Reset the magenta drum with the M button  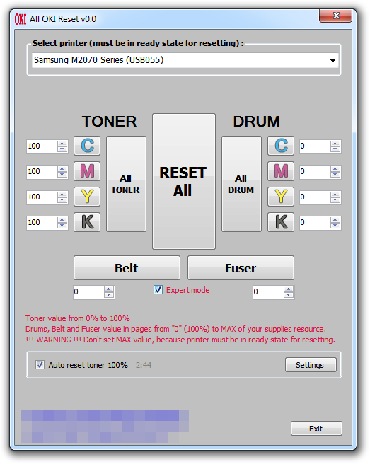(281, 171)
